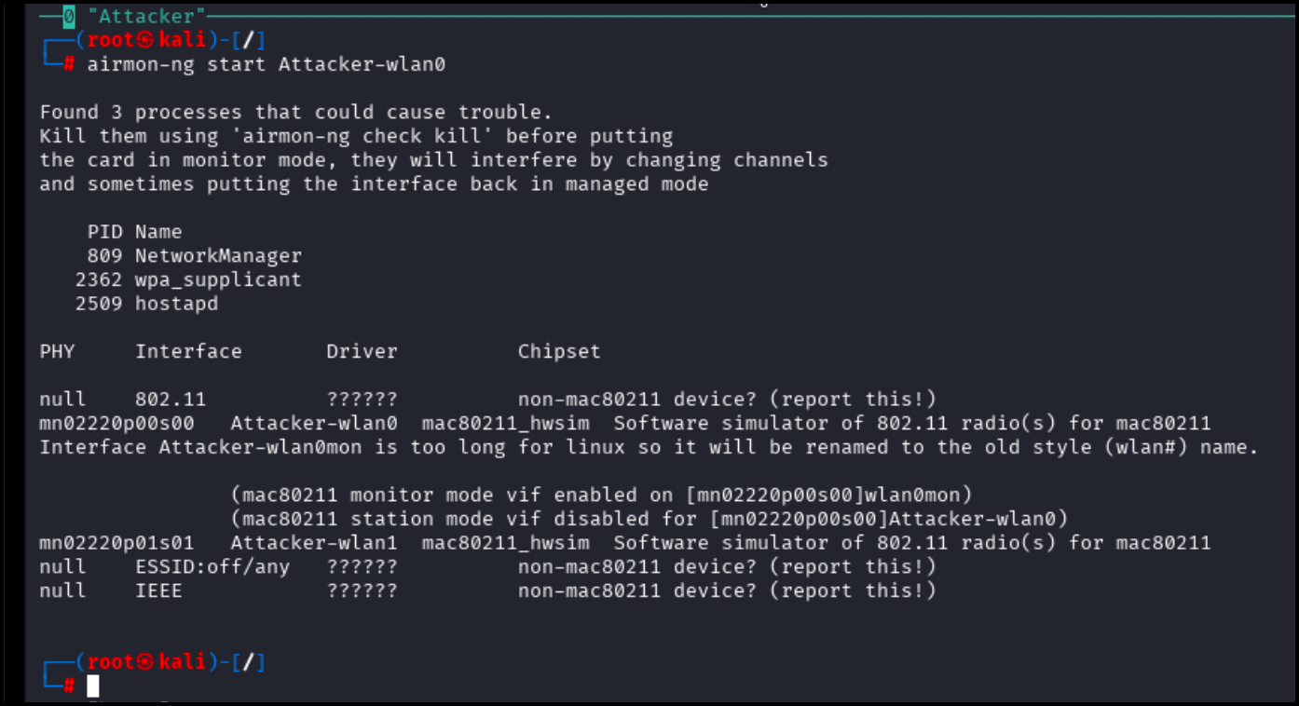Click the IEEE interface entry
The image size is (1299, 706).
158,591
